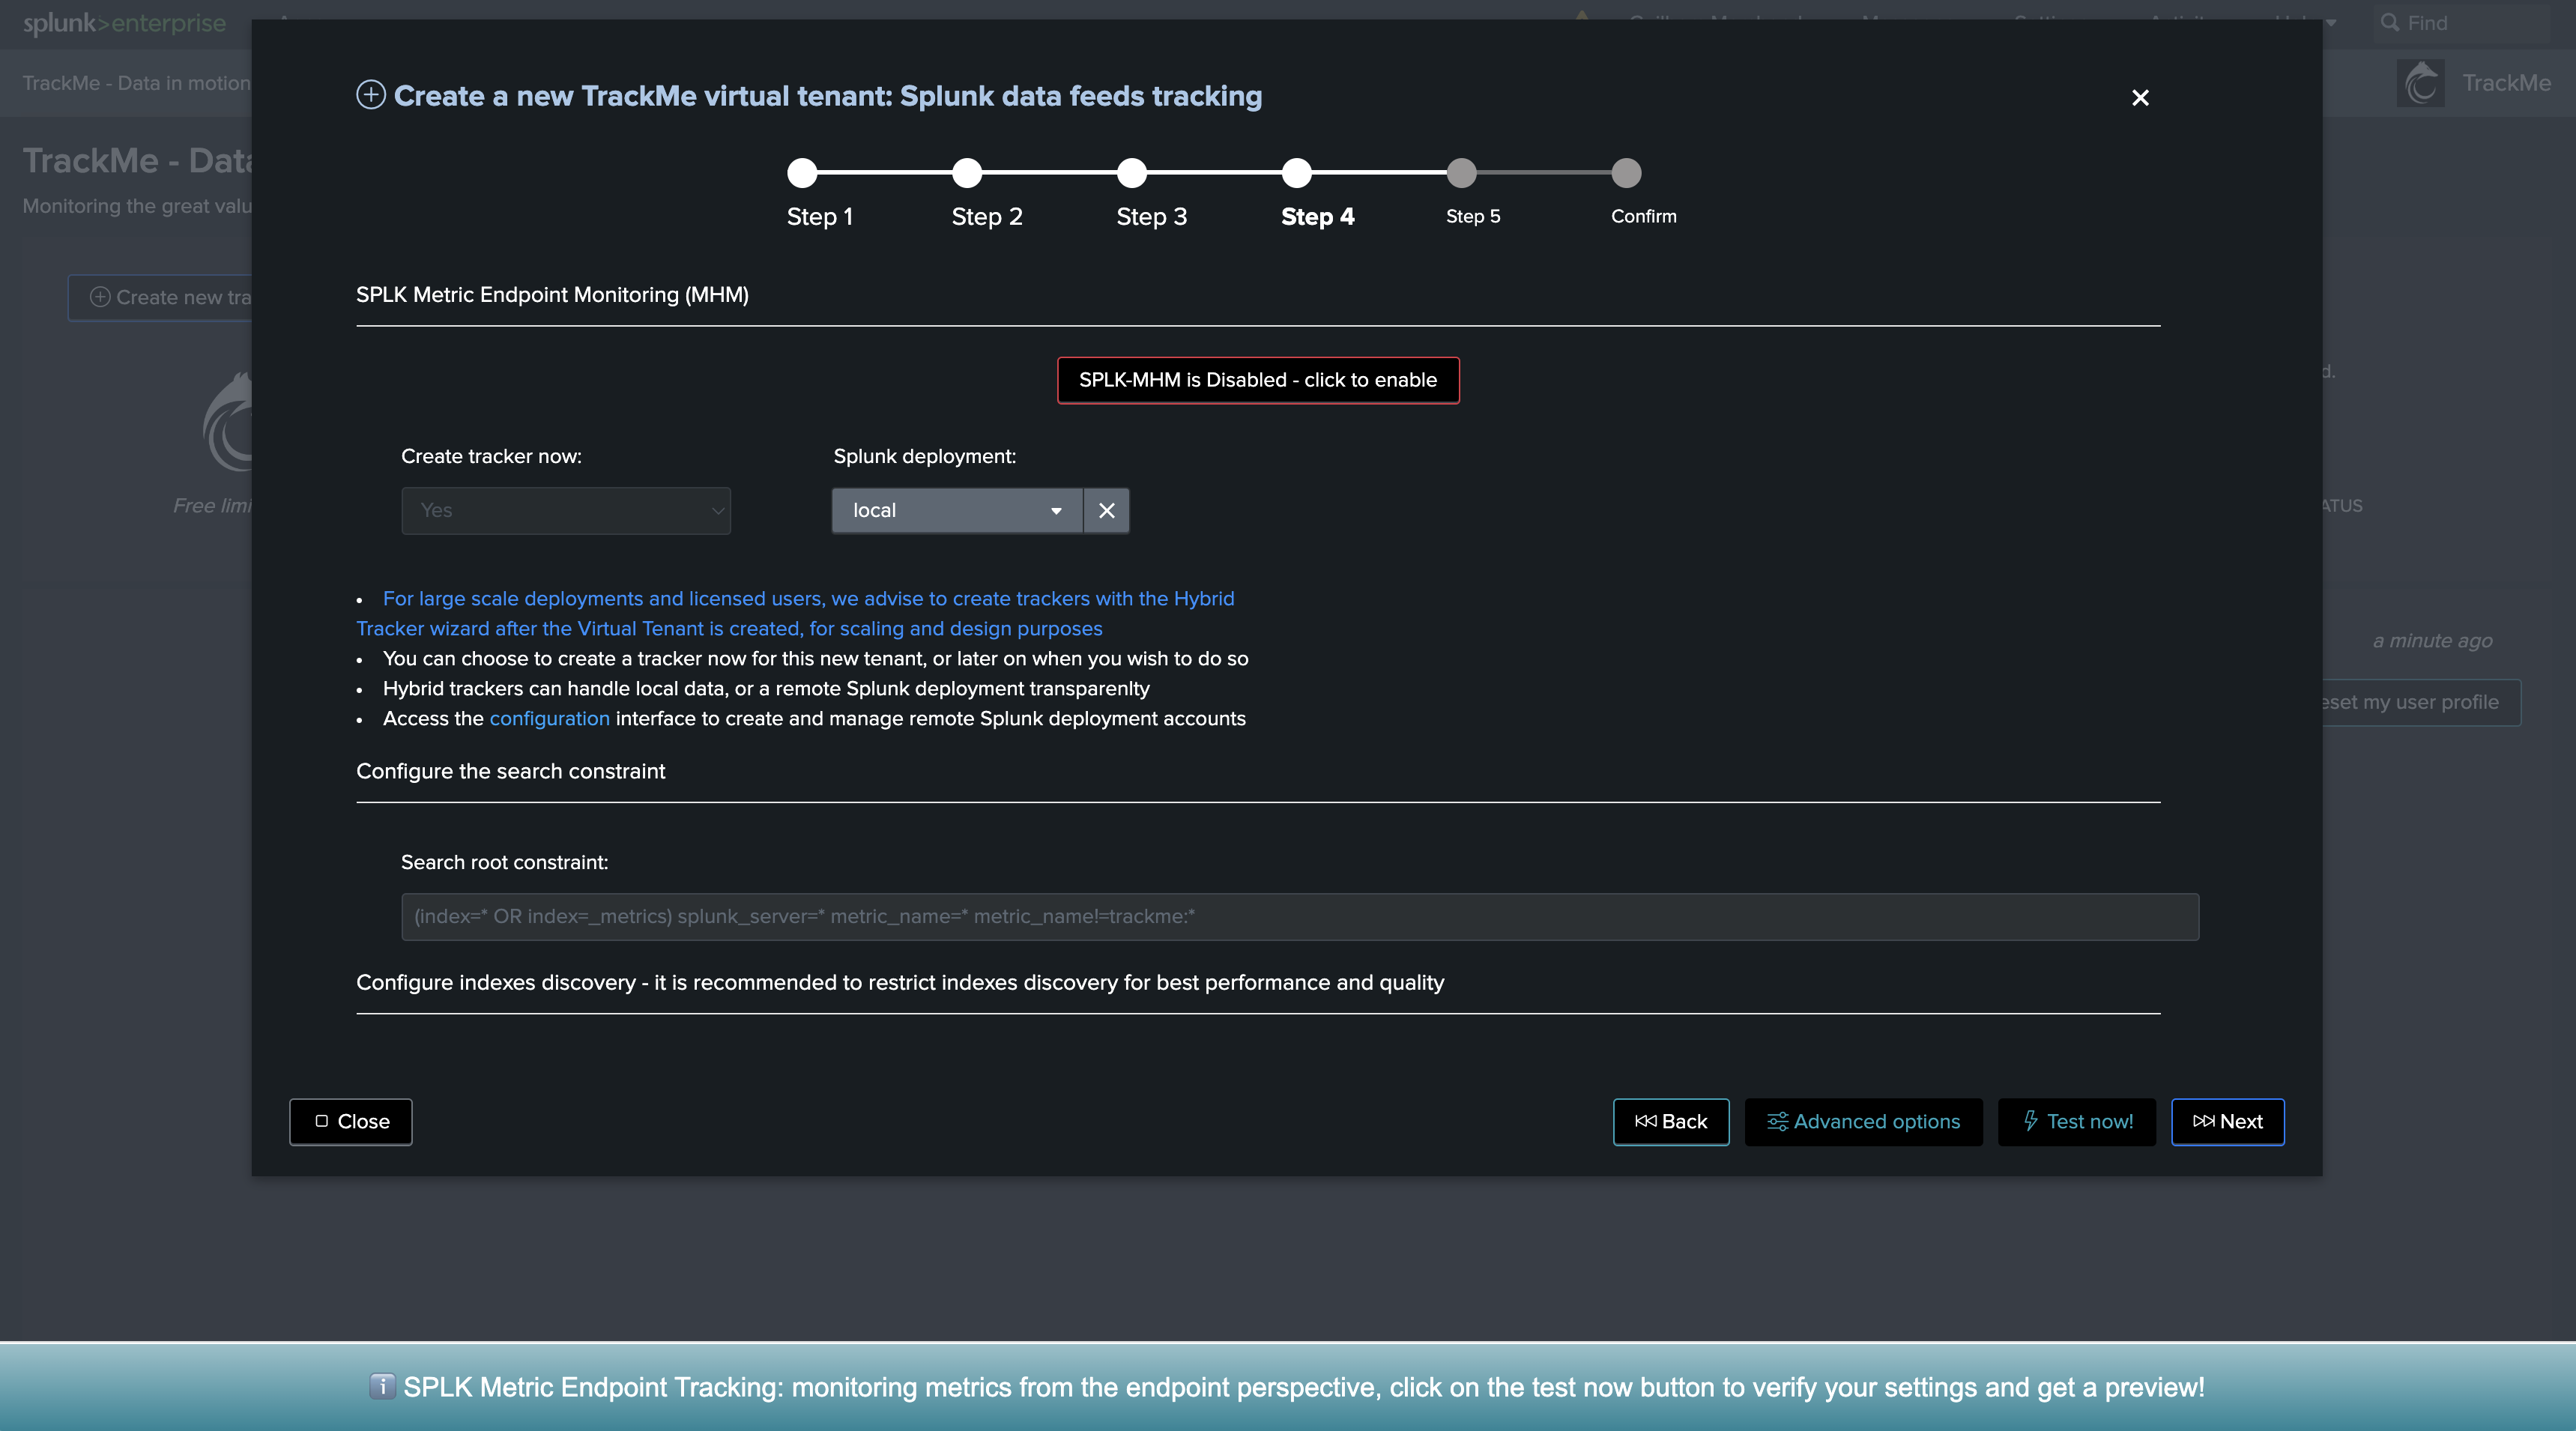The height and width of the screenshot is (1431, 2576).
Task: Click the 'Hybrid trackers can handle local data' bullet
Action: click(x=766, y=689)
